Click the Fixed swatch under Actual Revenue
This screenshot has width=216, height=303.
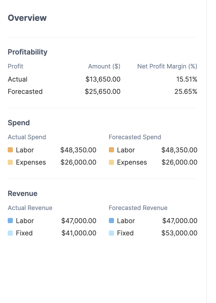[10, 233]
